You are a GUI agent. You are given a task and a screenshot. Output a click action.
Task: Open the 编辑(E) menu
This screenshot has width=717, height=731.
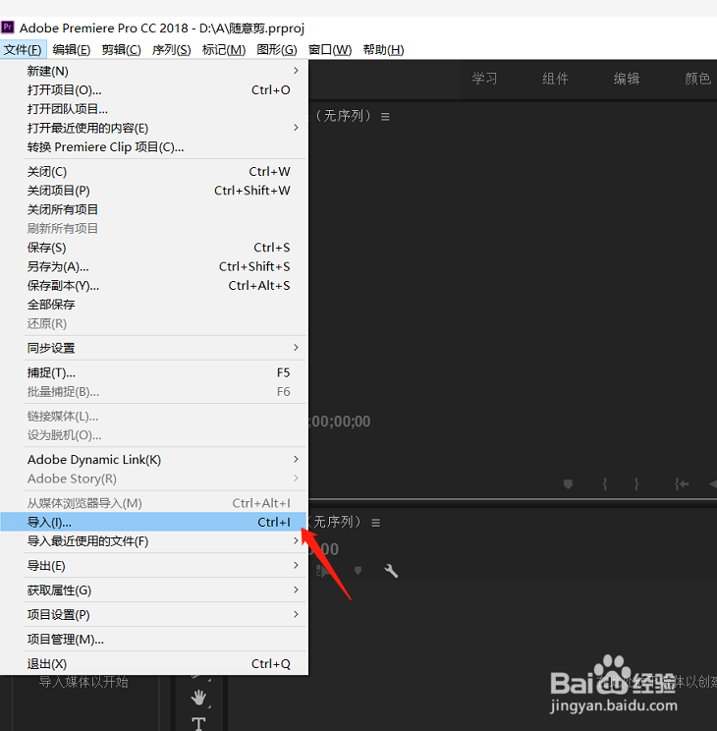click(72, 49)
